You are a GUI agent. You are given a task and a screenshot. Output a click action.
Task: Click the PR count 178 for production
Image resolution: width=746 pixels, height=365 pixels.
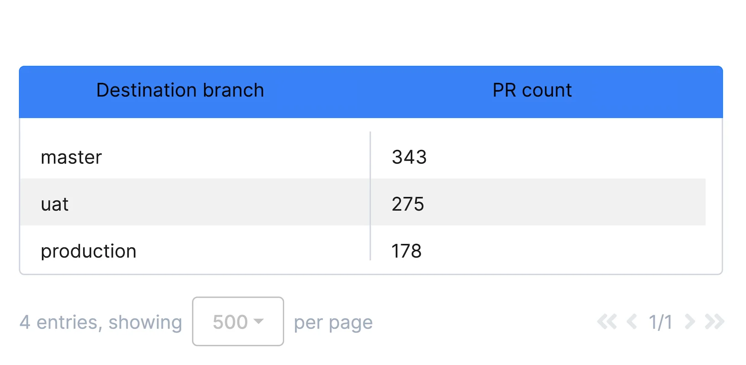coord(407,250)
